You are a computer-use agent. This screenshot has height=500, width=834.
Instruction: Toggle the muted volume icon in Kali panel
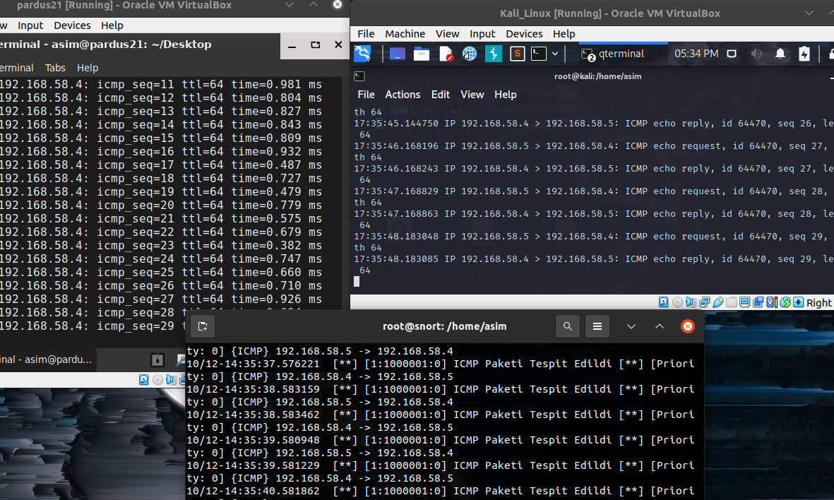tap(756, 54)
